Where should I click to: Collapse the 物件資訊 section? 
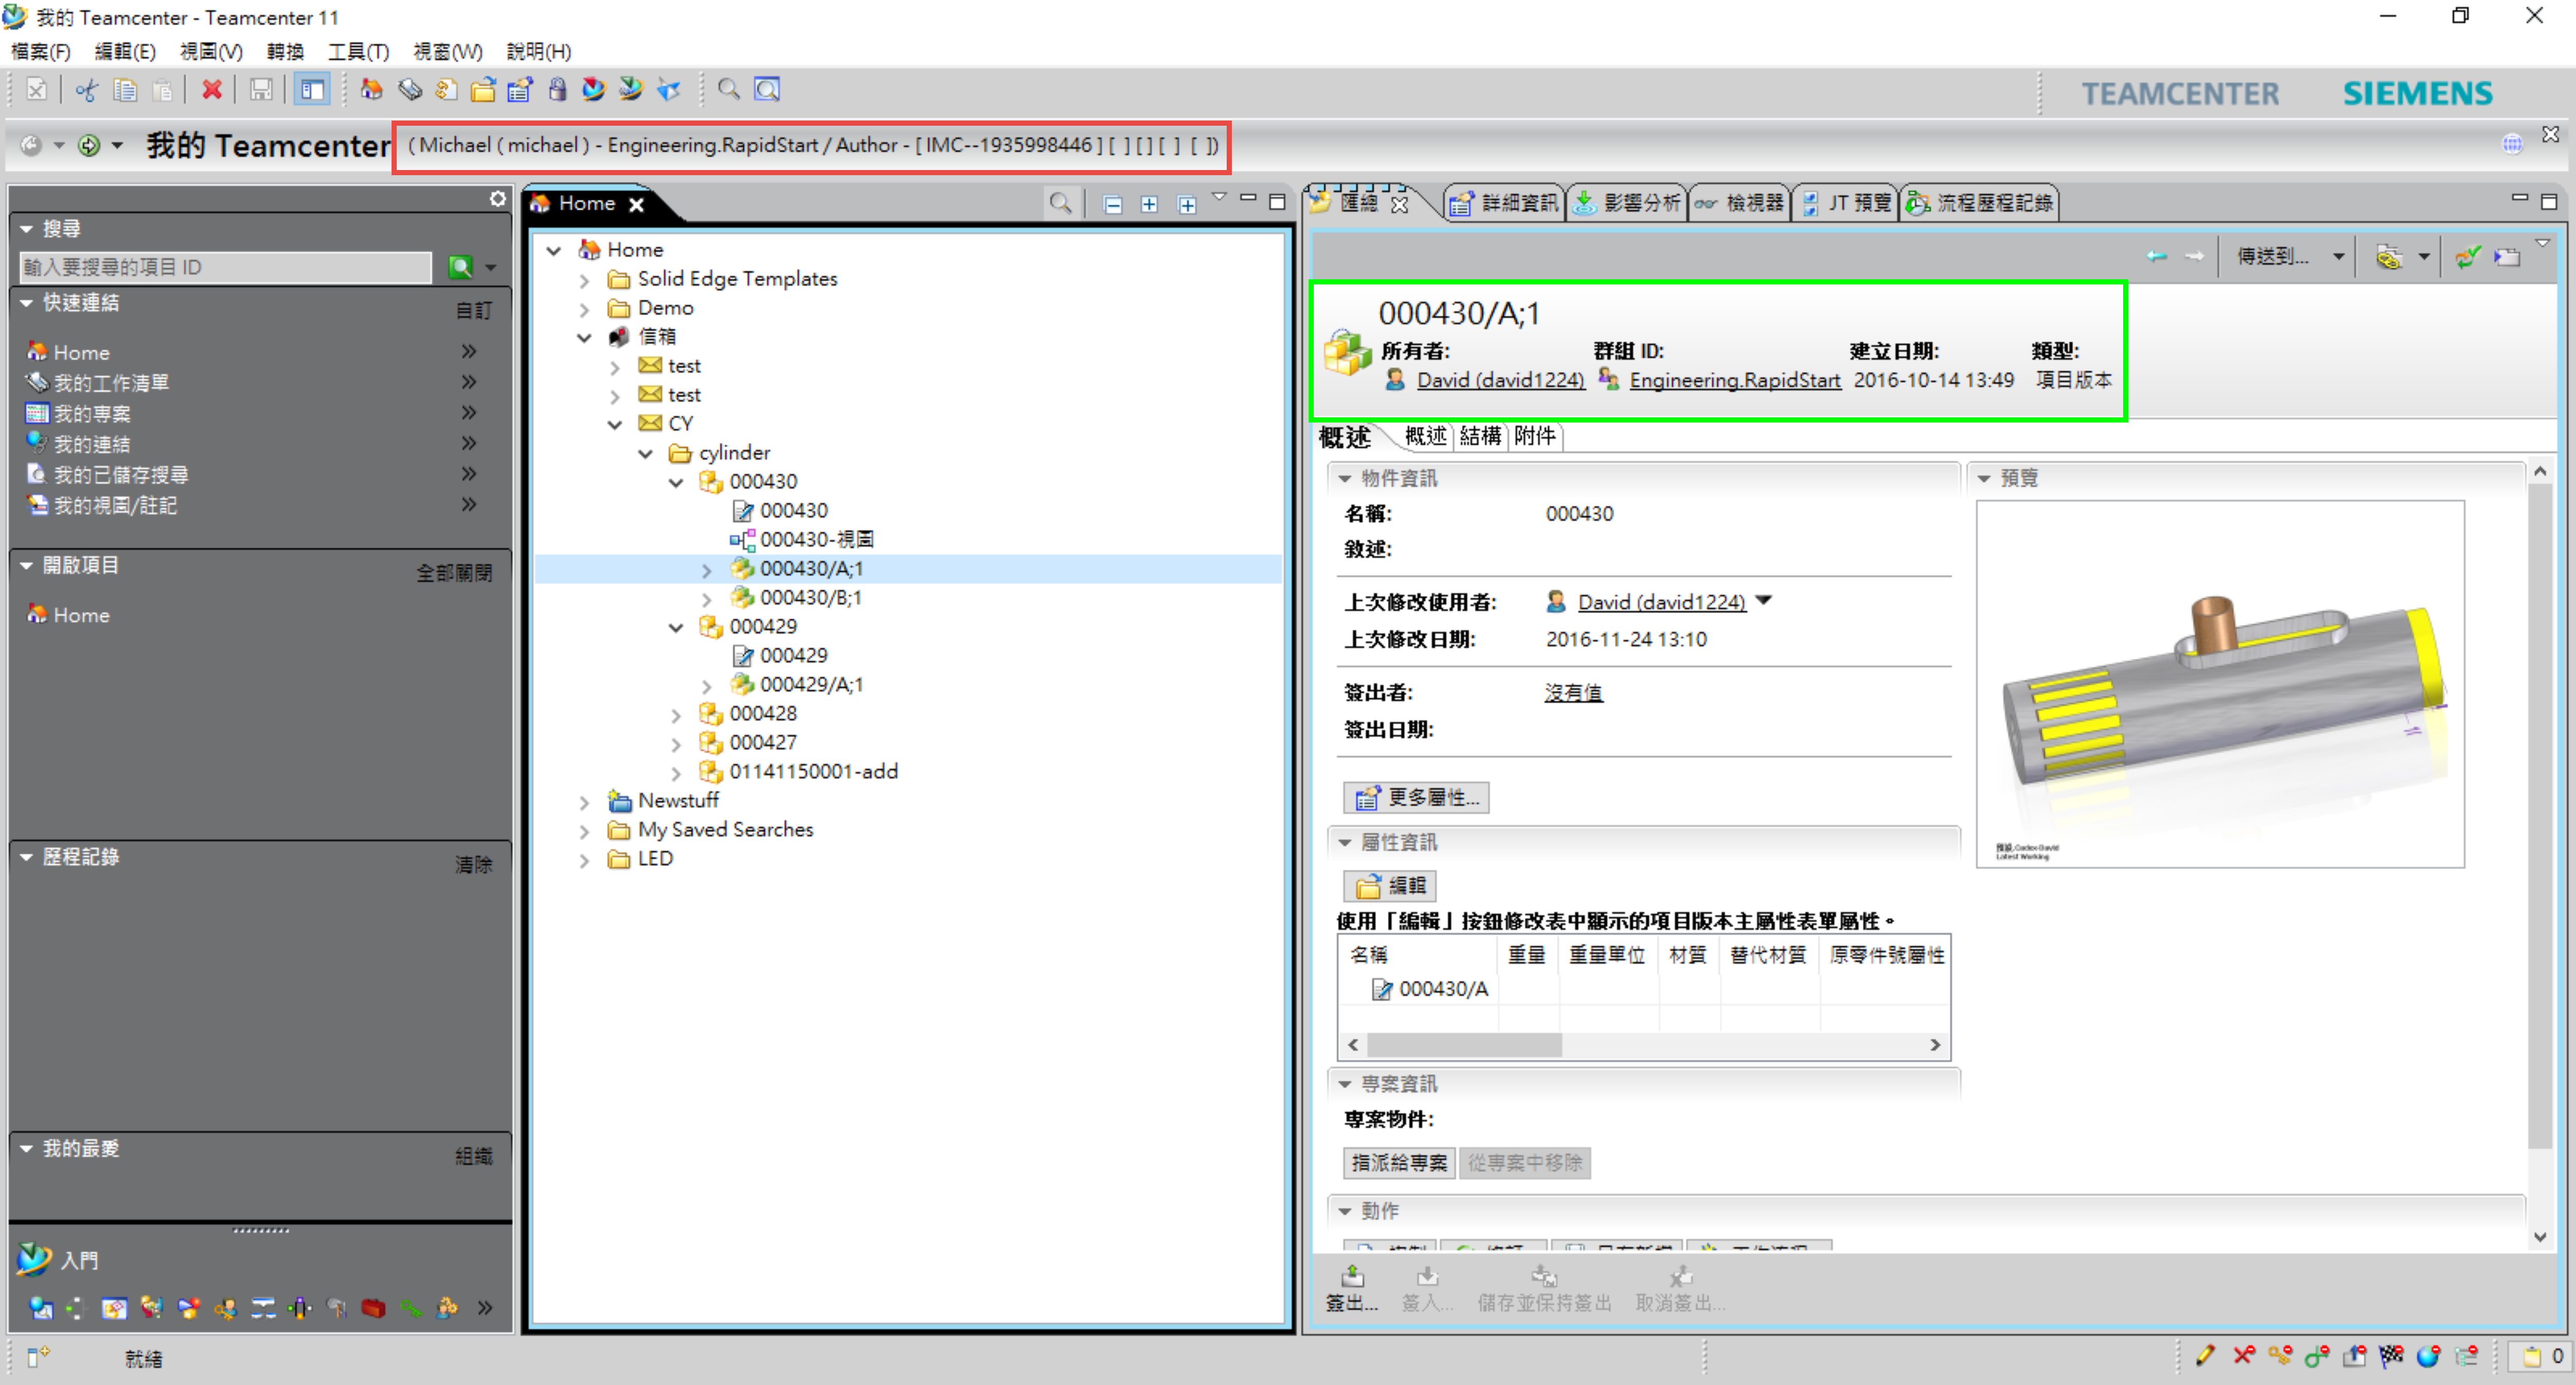tap(1345, 479)
